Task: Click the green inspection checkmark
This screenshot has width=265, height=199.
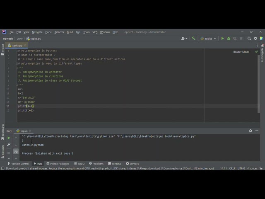Action: click(257, 52)
